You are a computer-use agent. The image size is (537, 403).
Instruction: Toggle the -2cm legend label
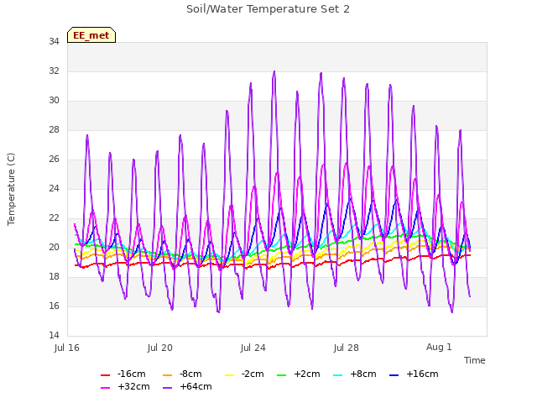coord(253,374)
